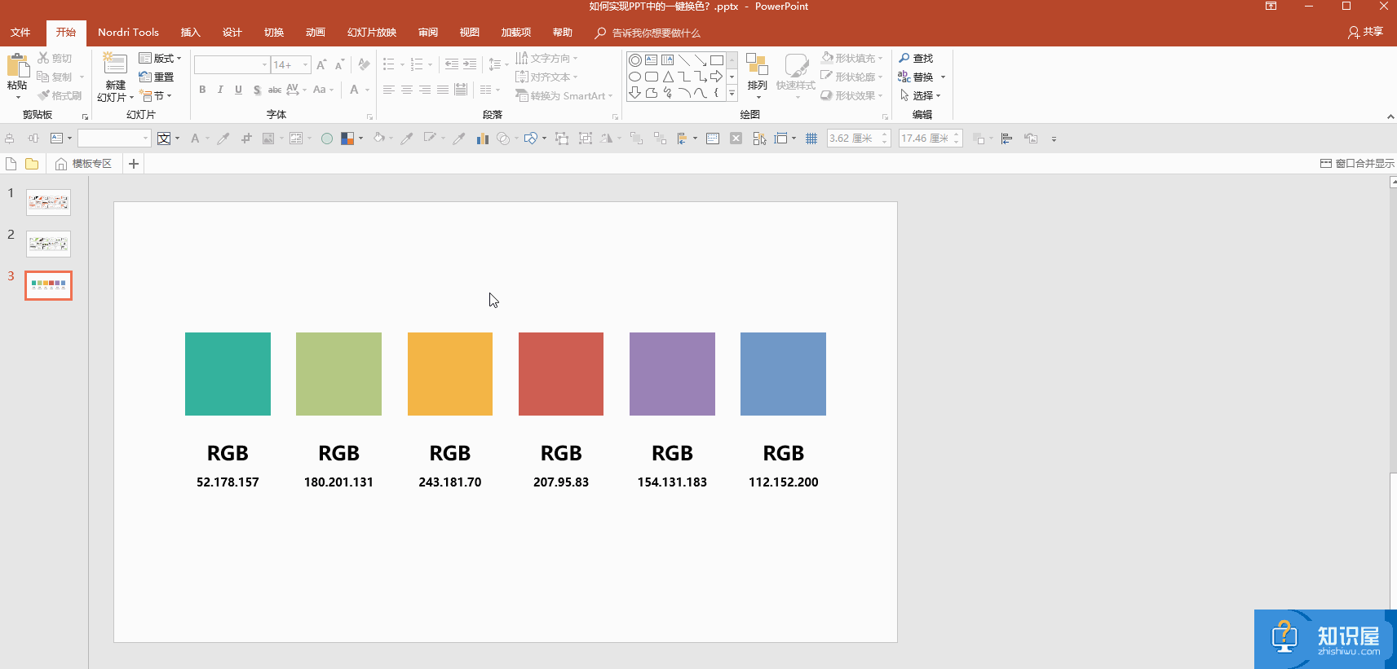
Task: Select the purple square 154.131.183
Action: pos(672,374)
